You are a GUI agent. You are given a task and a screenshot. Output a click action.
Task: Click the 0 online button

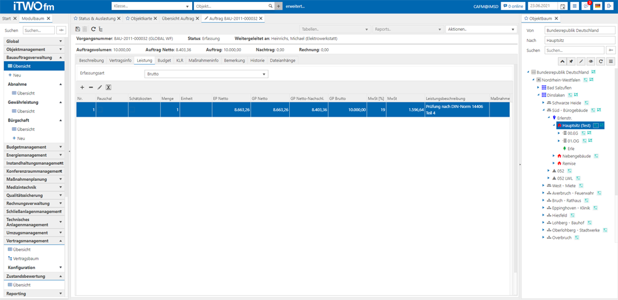pyautogui.click(x=513, y=6)
